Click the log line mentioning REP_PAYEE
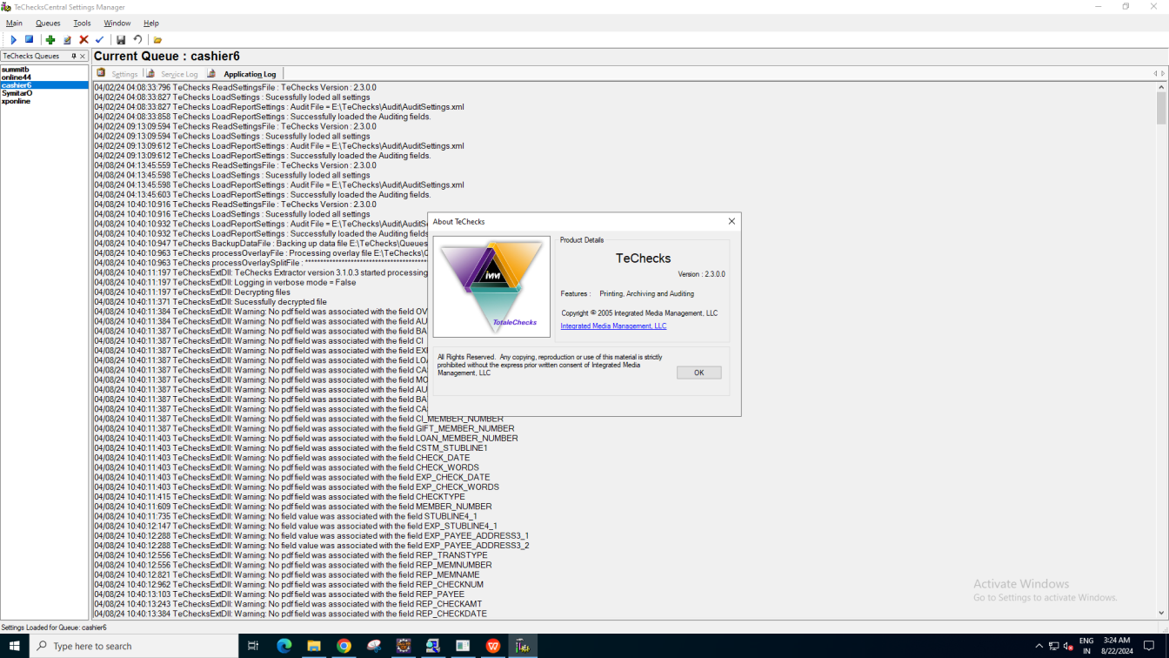 pyautogui.click(x=279, y=594)
